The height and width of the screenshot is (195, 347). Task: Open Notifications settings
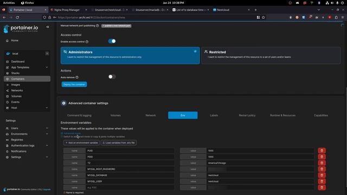point(18,151)
